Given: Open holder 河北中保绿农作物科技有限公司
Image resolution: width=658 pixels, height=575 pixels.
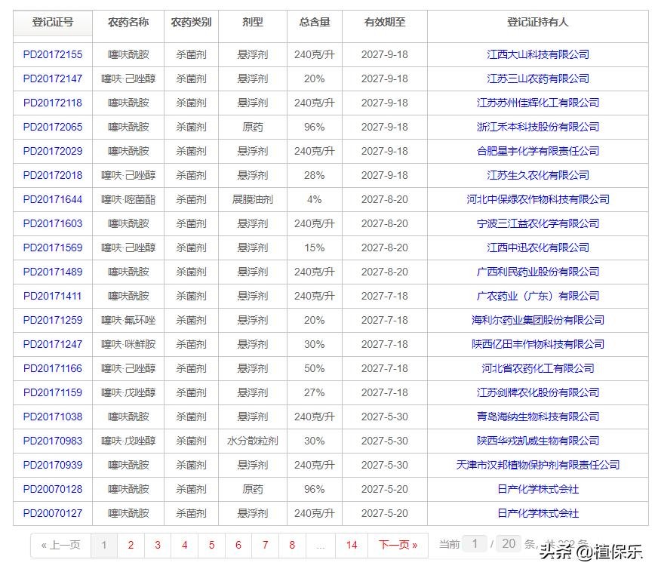Looking at the screenshot, I should coord(537,199).
